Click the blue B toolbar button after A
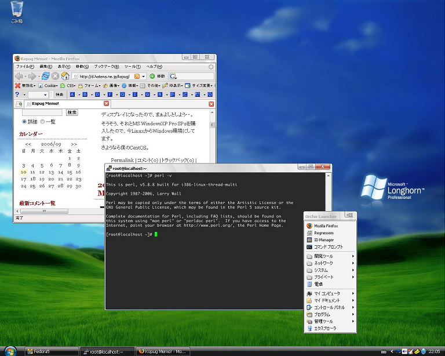445x356 pixels. (85, 95)
